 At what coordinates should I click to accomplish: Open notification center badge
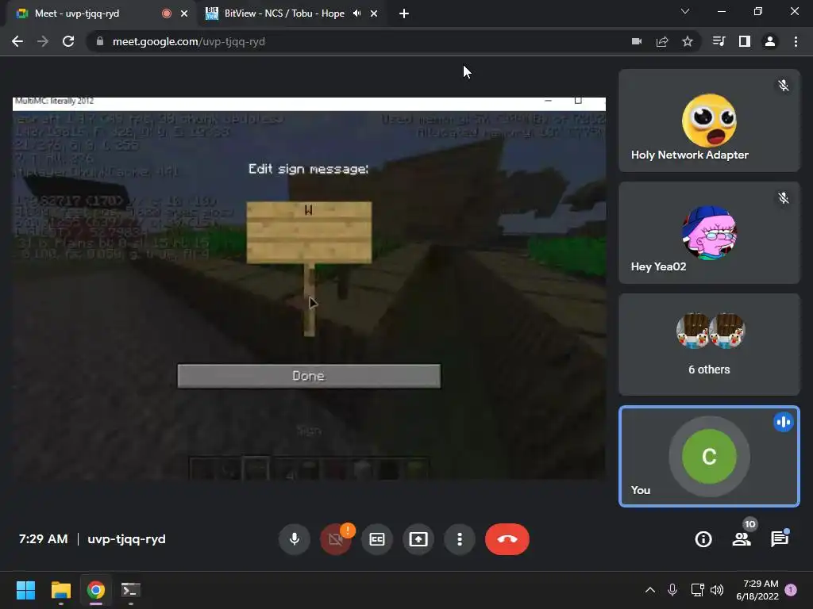[791, 590]
